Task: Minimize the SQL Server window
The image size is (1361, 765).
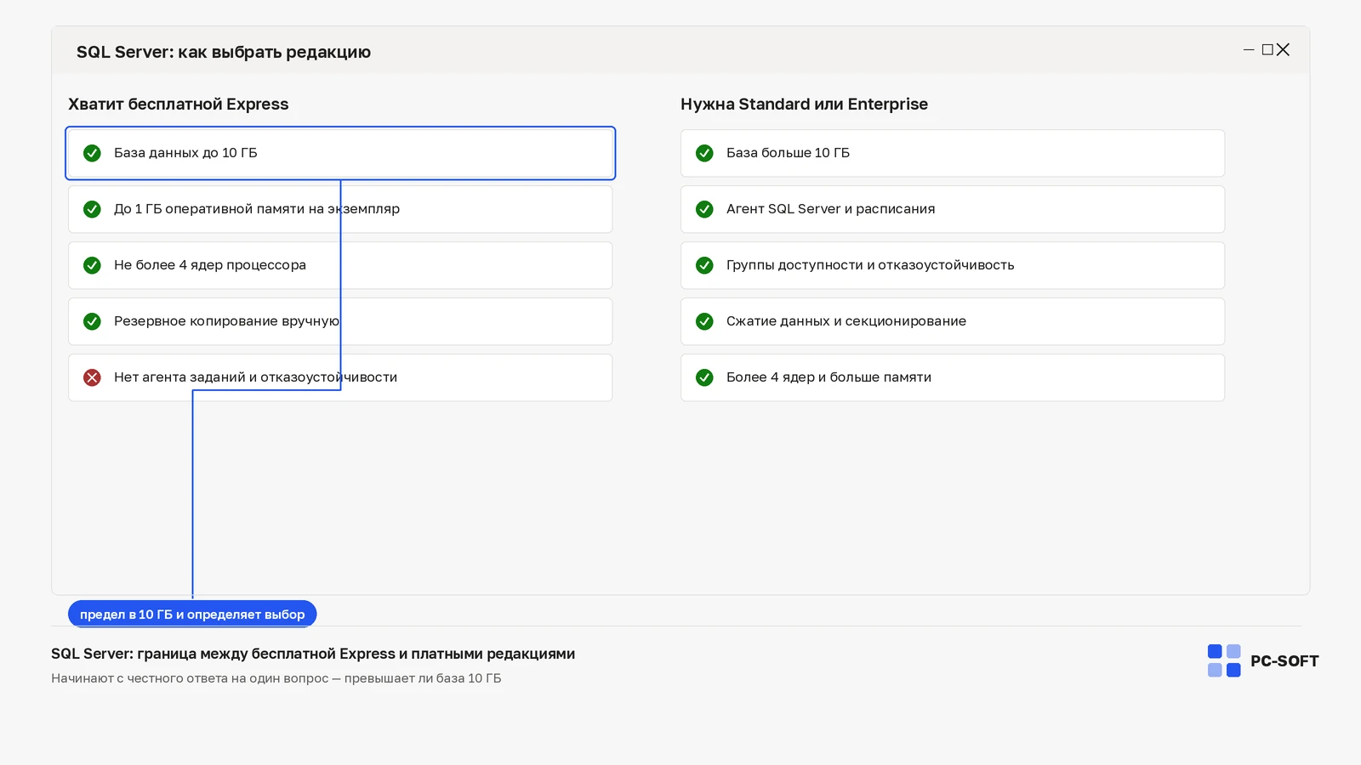Action: 1249,50
